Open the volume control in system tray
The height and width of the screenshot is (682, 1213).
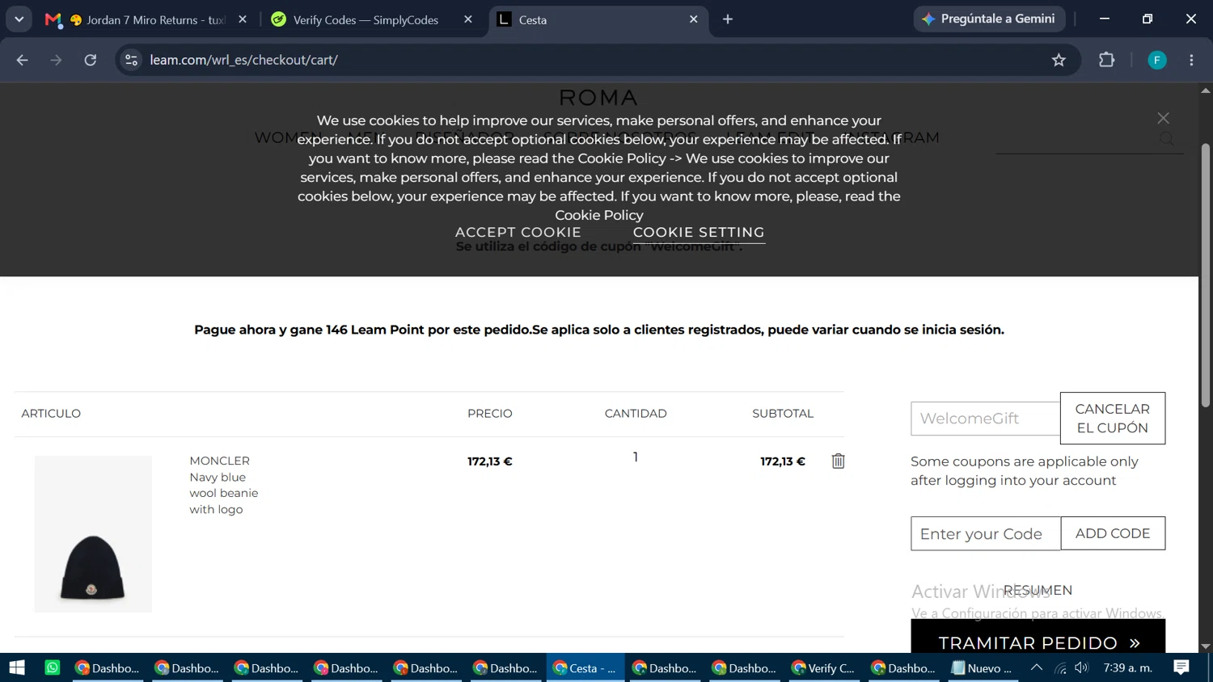1081,667
